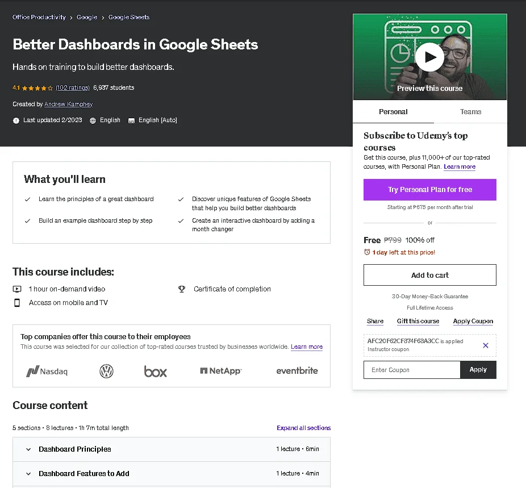Image resolution: width=526 pixels, height=488 pixels.
Task: Open the Google breadcrumb link
Action: 87,17
